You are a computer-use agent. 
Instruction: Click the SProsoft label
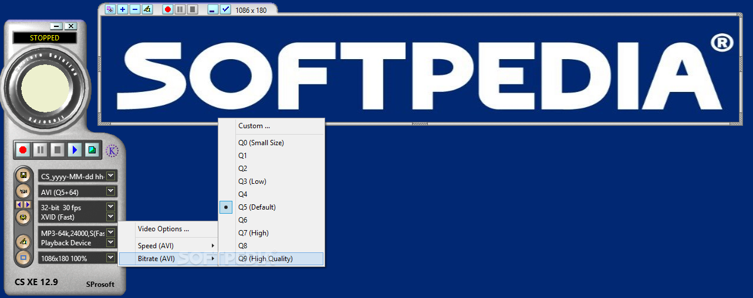pyautogui.click(x=100, y=285)
